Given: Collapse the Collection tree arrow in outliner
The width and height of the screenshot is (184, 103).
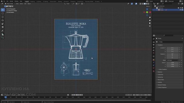Looking at the screenshot, I should [155, 8].
